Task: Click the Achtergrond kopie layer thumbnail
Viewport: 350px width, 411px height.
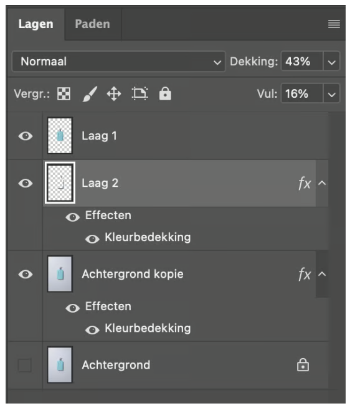Action: pos(60,274)
